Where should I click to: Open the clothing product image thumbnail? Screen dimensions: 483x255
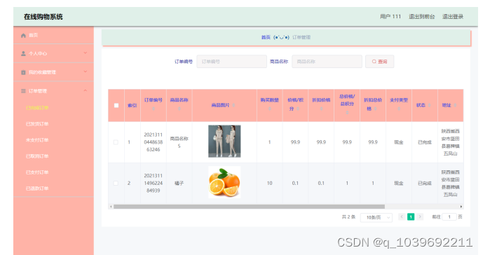[x=224, y=142]
